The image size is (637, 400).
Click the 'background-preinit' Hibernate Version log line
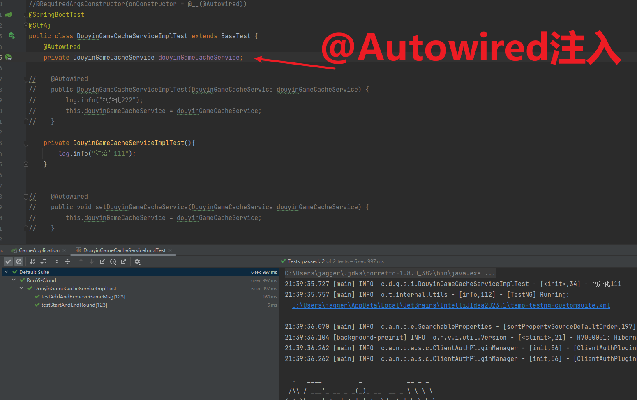460,338
